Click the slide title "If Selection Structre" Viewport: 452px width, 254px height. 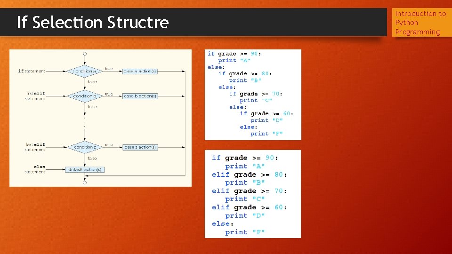coord(93,23)
